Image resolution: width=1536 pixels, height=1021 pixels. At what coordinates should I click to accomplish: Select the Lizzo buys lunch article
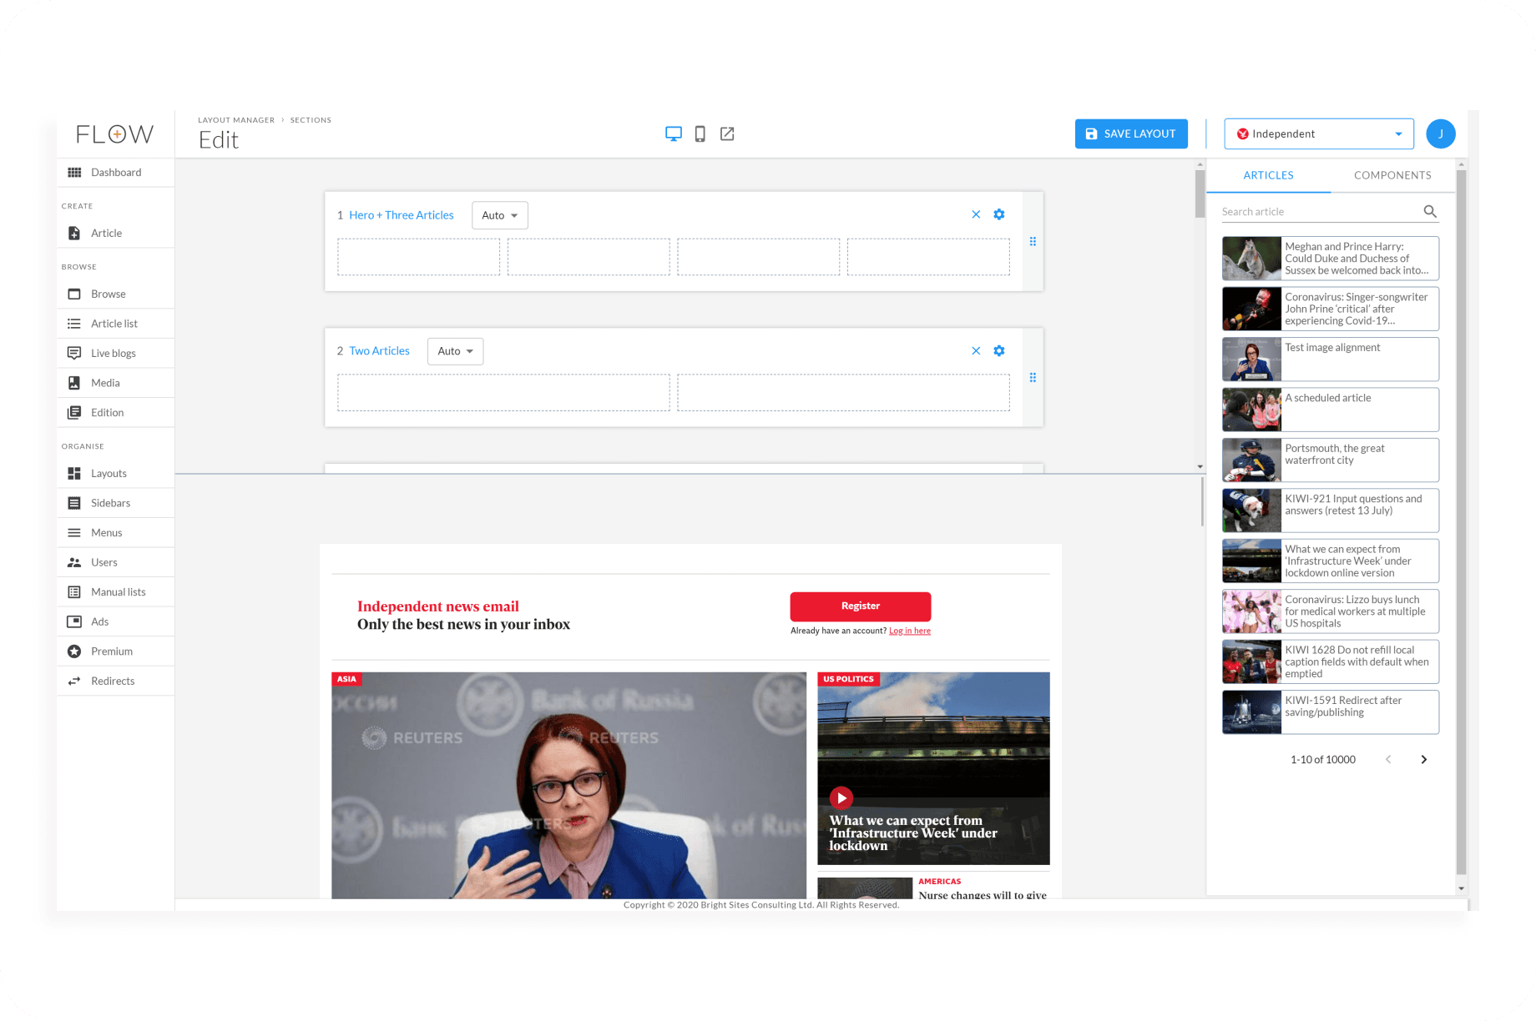point(1331,611)
